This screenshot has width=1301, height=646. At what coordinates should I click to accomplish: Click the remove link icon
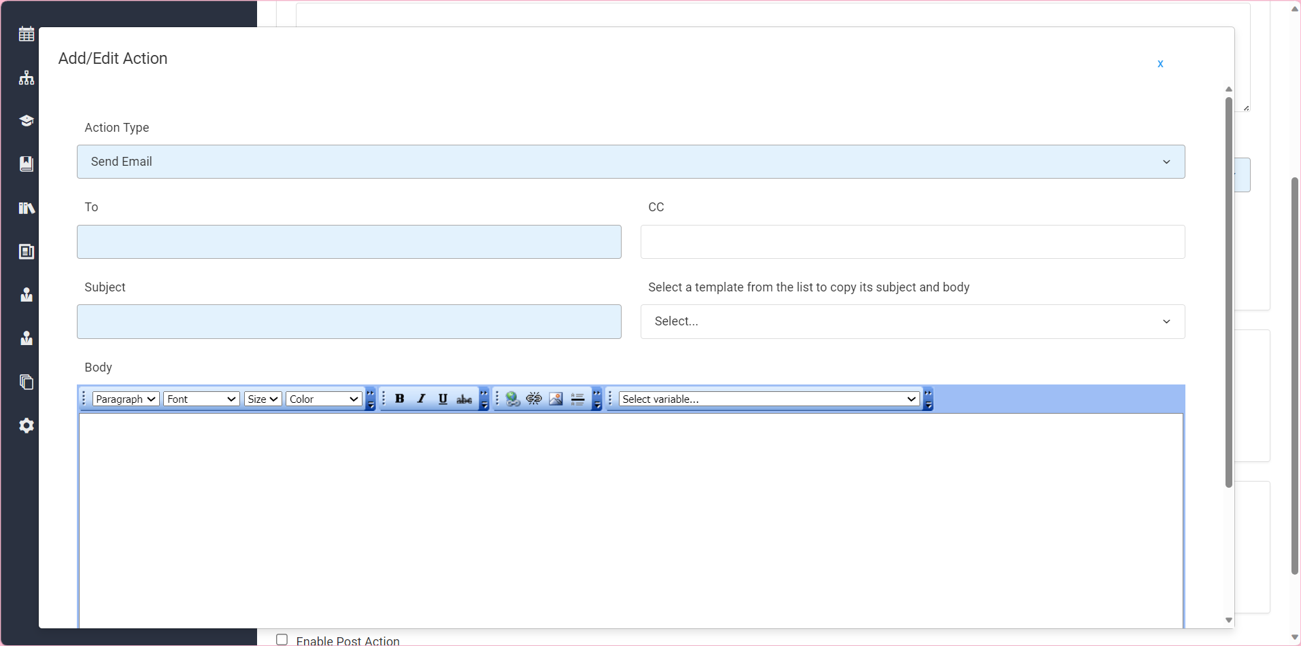tap(535, 399)
